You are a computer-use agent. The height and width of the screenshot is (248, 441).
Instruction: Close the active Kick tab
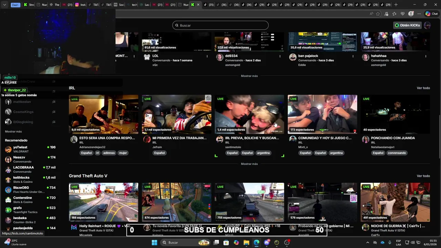[x=198, y=5]
